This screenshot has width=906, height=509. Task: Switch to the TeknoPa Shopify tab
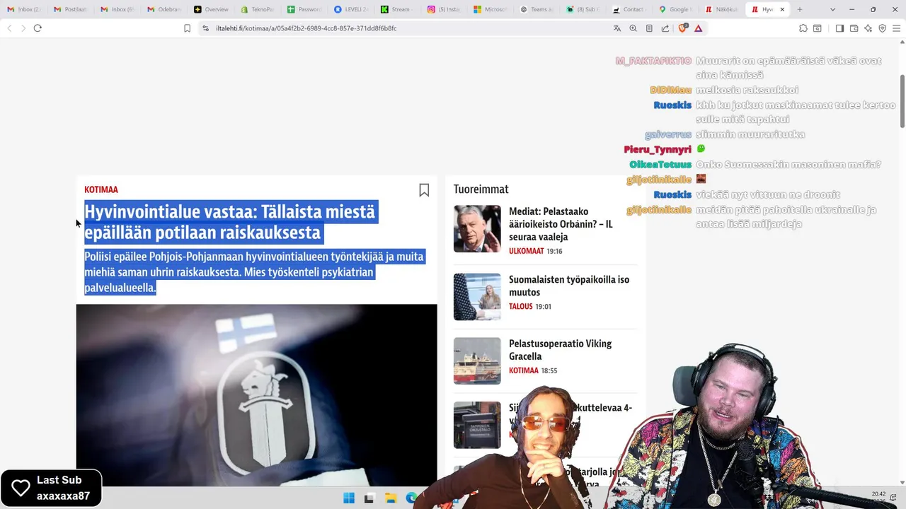(258, 9)
